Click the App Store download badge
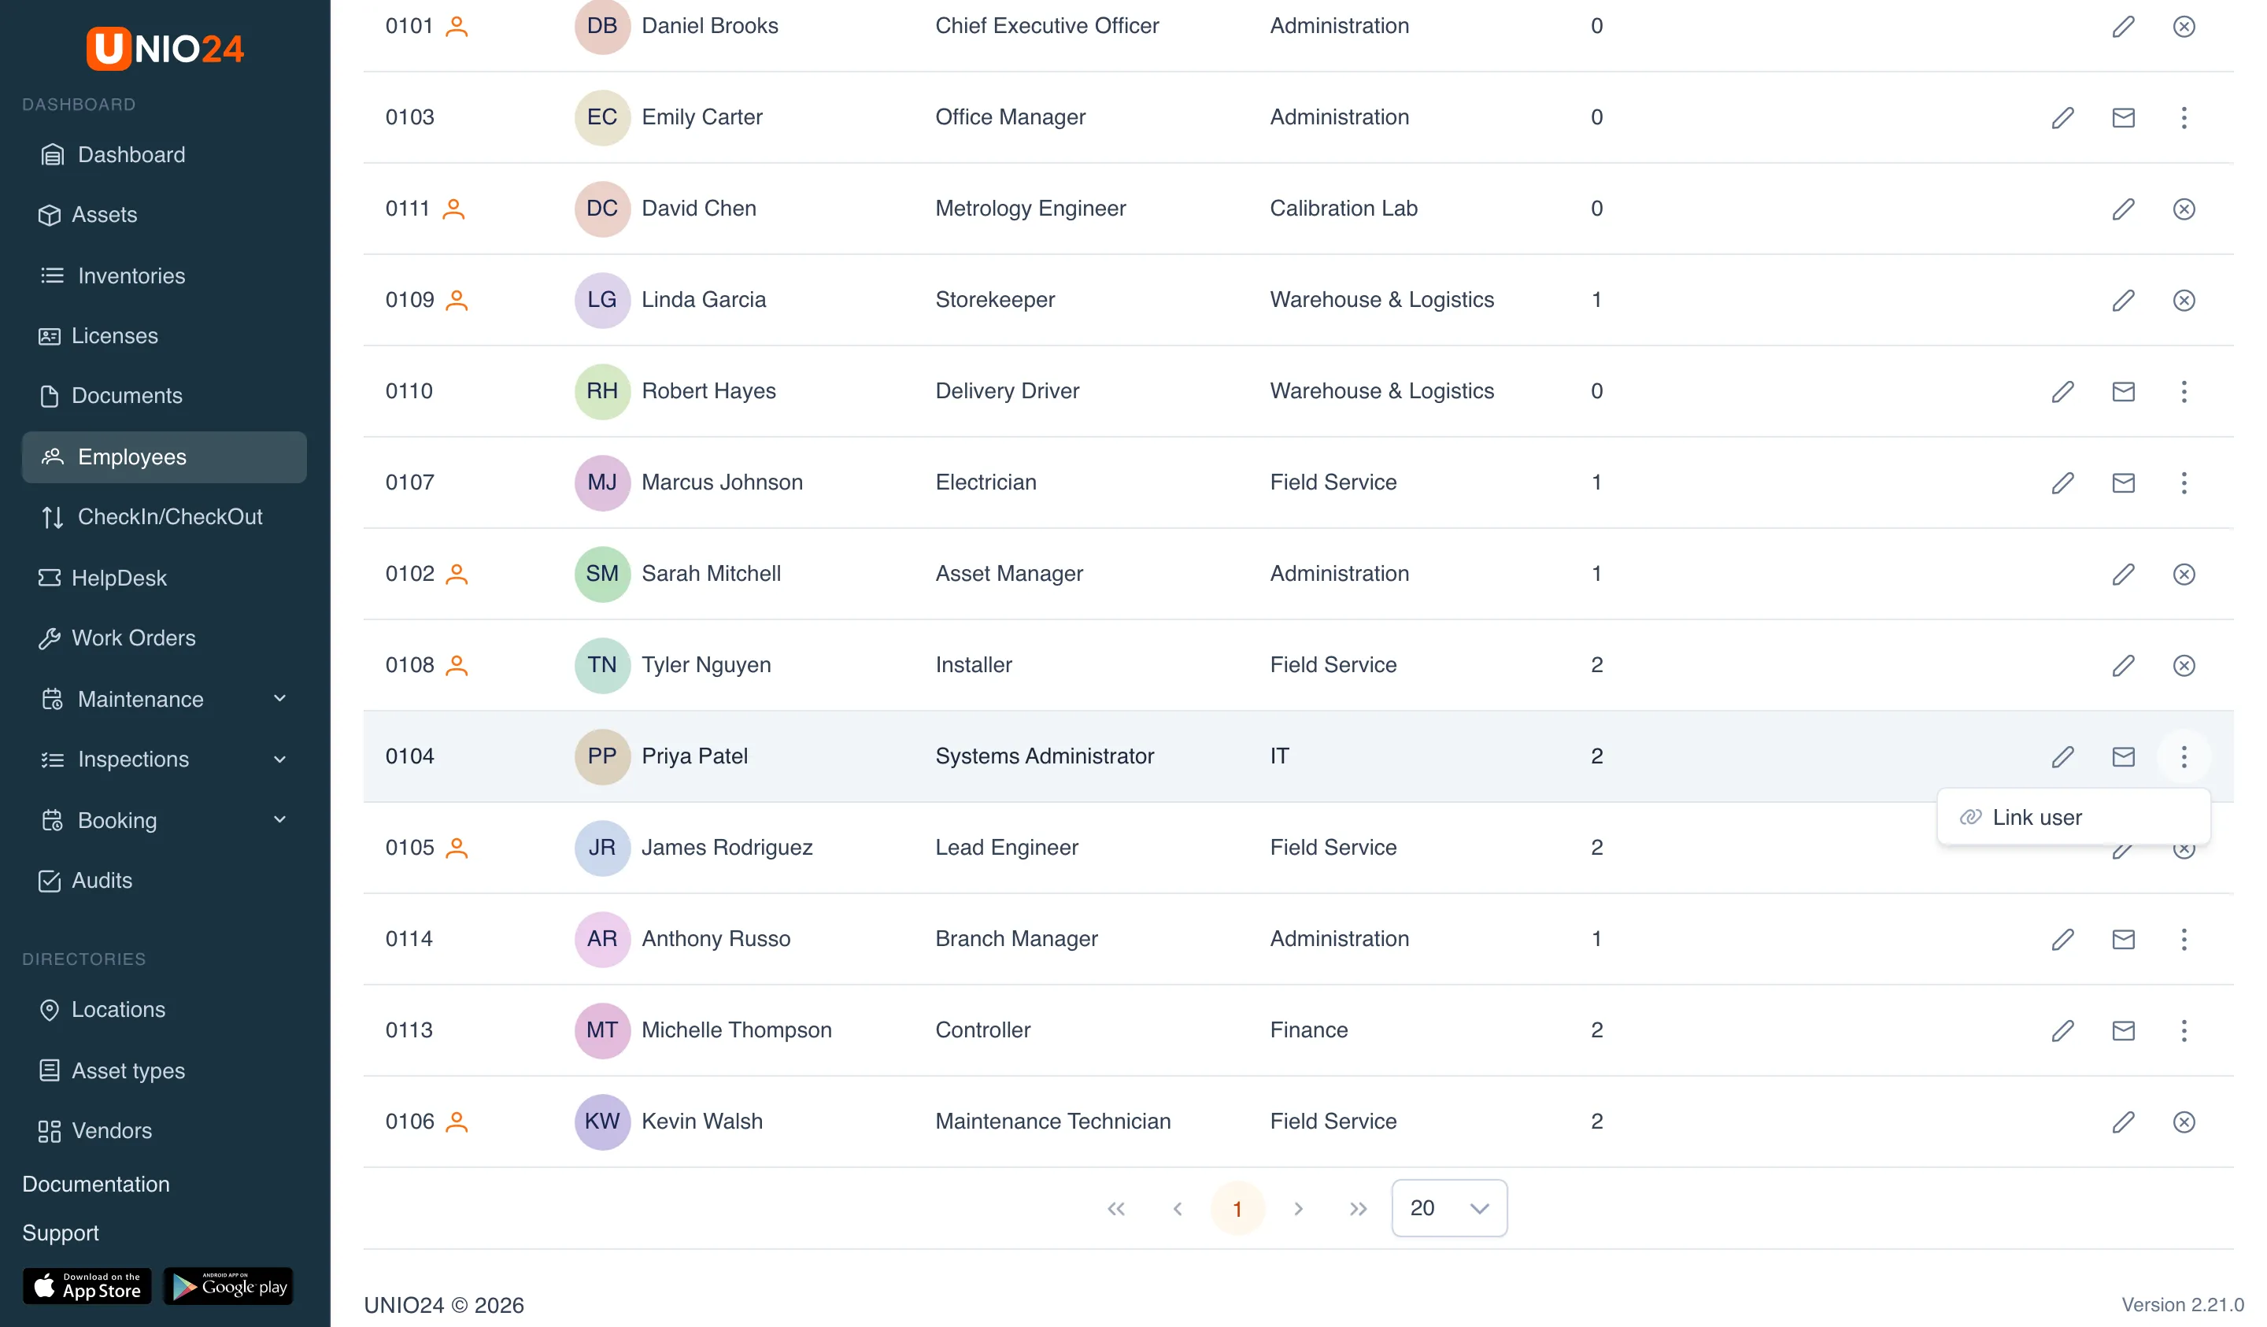The height and width of the screenshot is (1327, 2267). (87, 1287)
